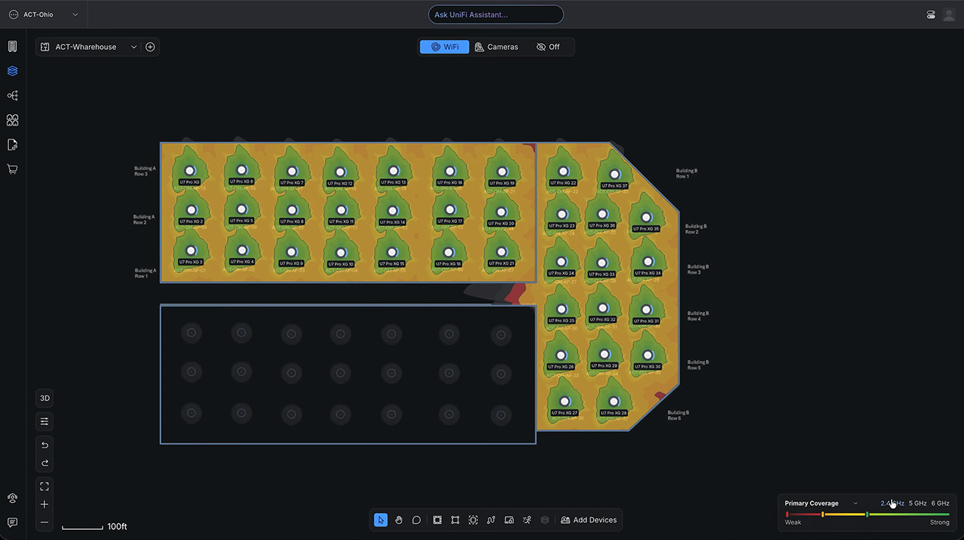This screenshot has height=540, width=964.
Task: Select the rectangle corner-handles tool
Action: click(x=456, y=519)
